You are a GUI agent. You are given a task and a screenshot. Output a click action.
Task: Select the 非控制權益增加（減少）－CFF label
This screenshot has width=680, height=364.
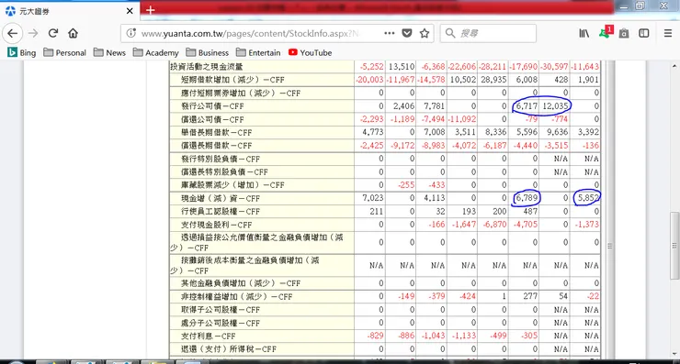(x=236, y=297)
